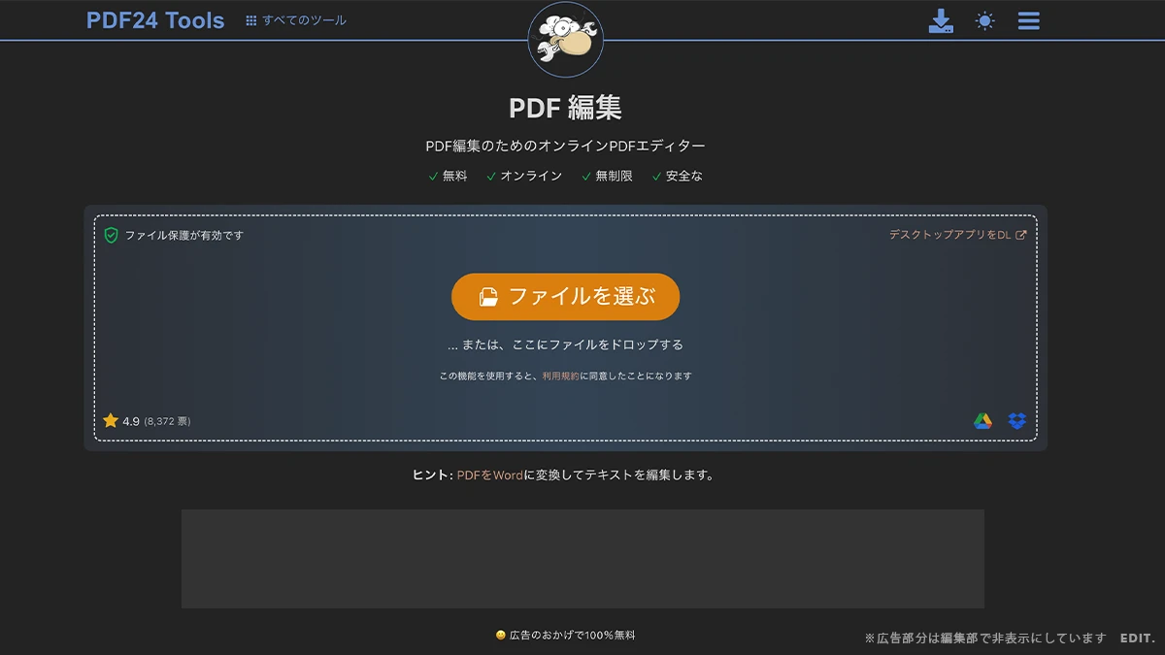Viewport: 1165px width, 655px height.
Task: Click the grey advertisement placeholder area
Action: [582, 559]
